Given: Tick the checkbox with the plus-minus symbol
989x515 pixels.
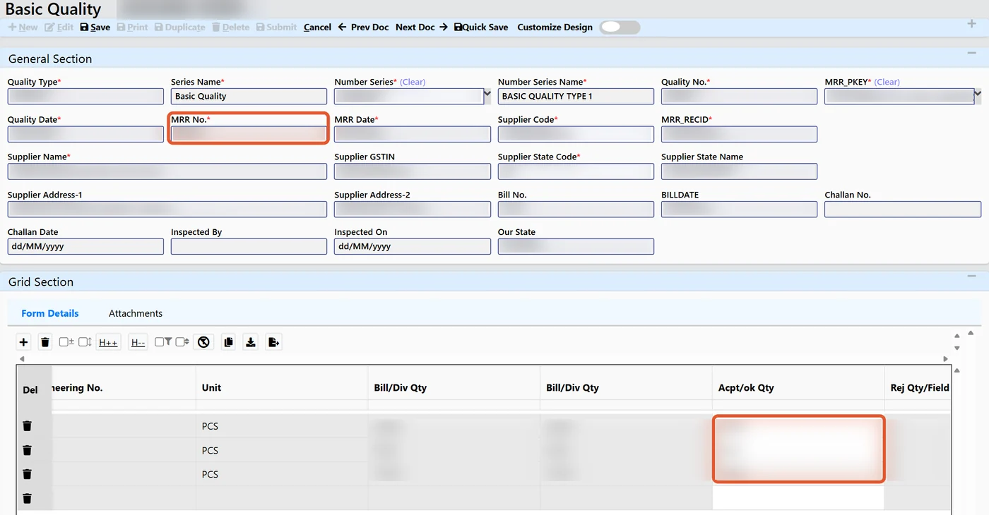Looking at the screenshot, I should click(63, 341).
